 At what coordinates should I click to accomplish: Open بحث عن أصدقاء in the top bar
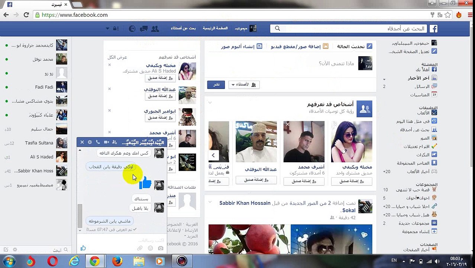[183, 28]
